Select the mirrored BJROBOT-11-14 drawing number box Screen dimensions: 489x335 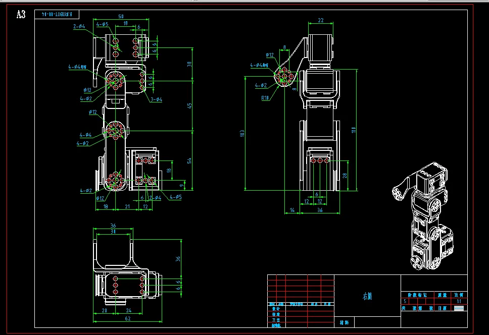coord(57,14)
